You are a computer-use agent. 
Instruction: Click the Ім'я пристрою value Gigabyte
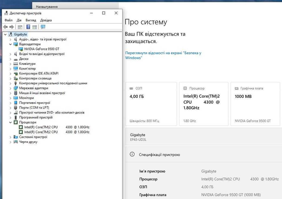pyautogui.click(x=209, y=171)
